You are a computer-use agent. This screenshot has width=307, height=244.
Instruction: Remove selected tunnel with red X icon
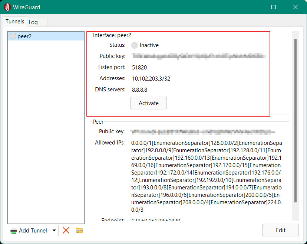tap(66, 230)
